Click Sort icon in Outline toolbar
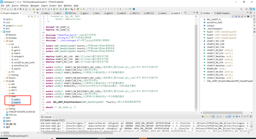 click(x=236, y=17)
